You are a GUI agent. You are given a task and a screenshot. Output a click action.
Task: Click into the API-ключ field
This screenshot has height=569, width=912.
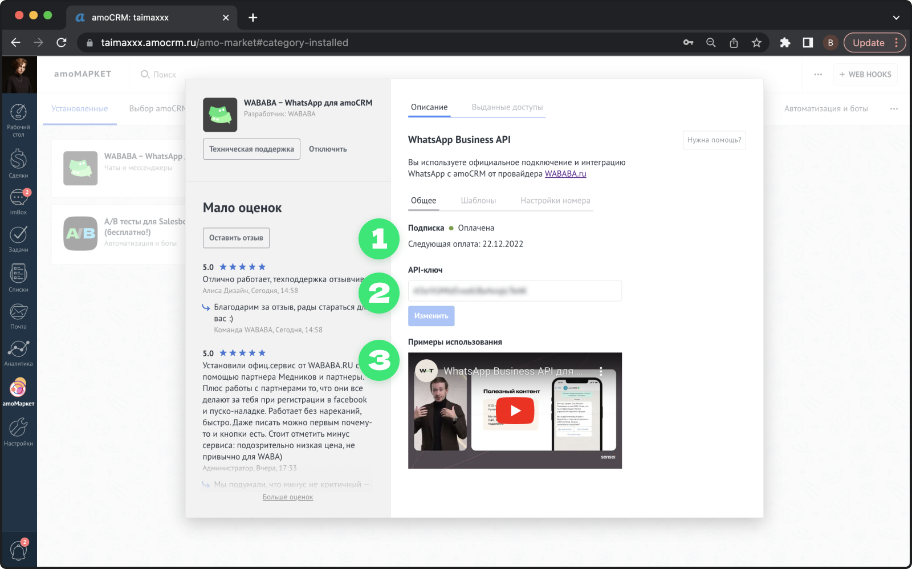tap(515, 291)
